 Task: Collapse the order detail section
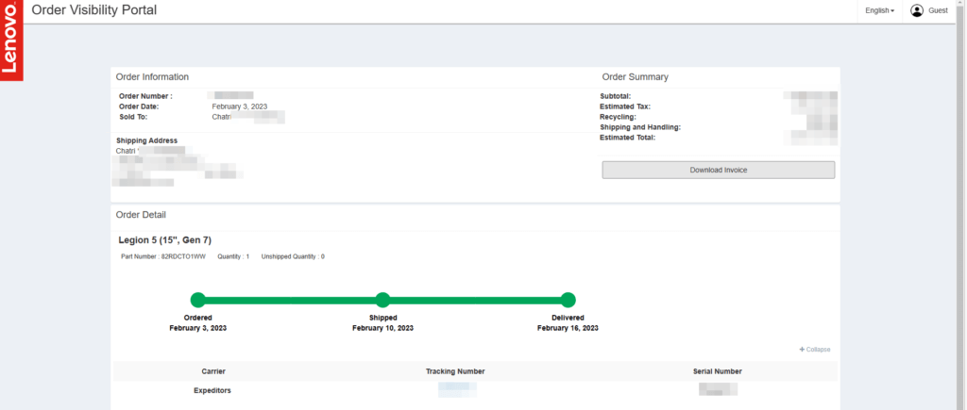(x=815, y=349)
